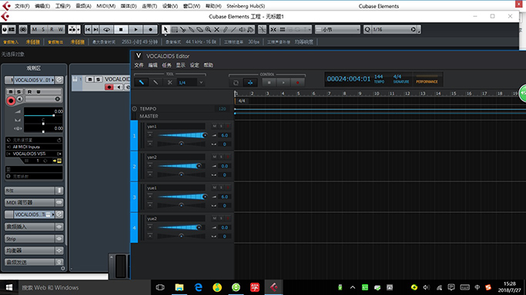
Task: Expand the MIDI modifiers inspector section
Action: [x=34, y=203]
